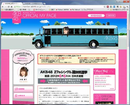Open the ウェブマスク... bookmark

(88, 10)
